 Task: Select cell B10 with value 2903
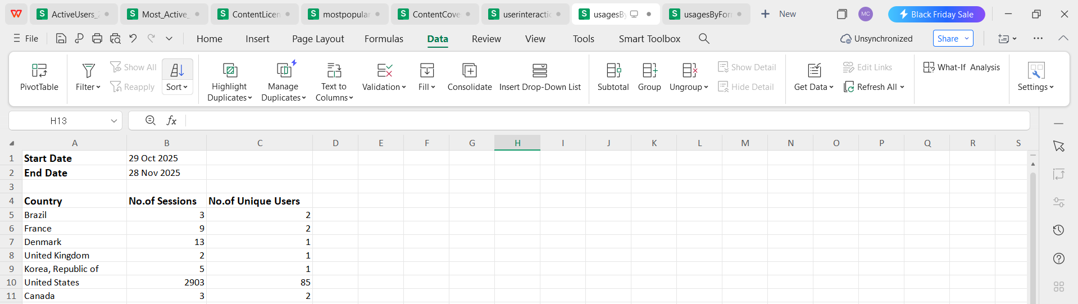coord(166,282)
